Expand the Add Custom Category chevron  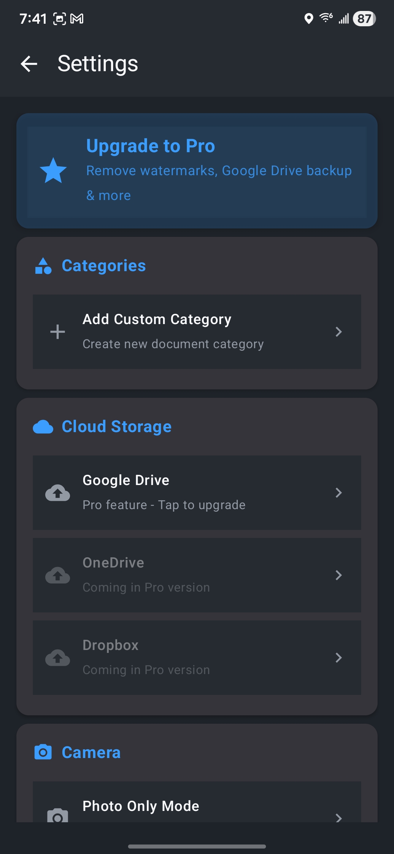pyautogui.click(x=339, y=332)
